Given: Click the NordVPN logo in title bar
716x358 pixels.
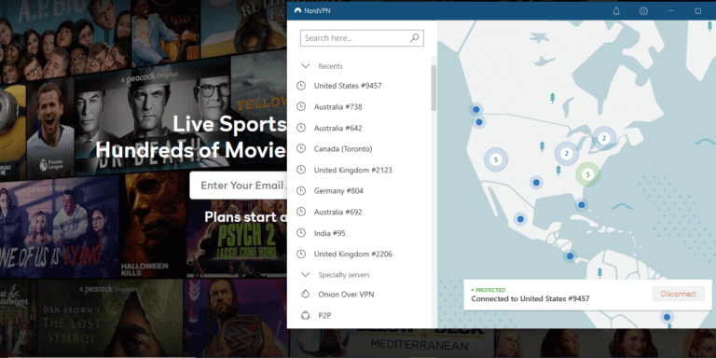Looking at the screenshot, I should pyautogui.click(x=297, y=11).
